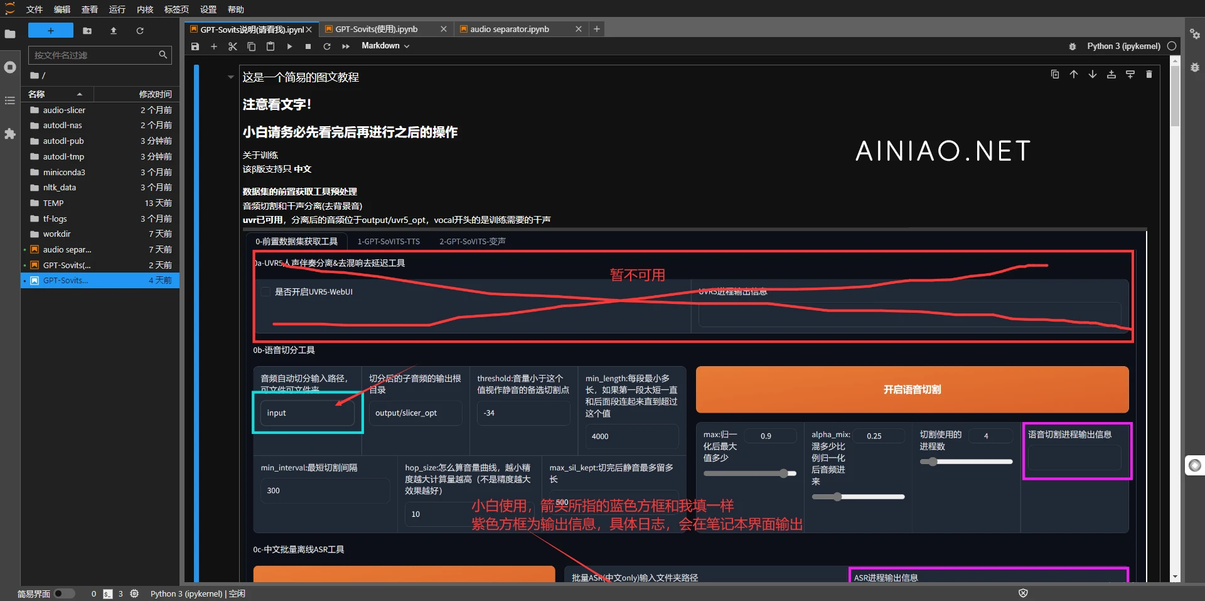The image size is (1205, 601).
Task: Open the 标签页 menu
Action: pyautogui.click(x=176, y=9)
